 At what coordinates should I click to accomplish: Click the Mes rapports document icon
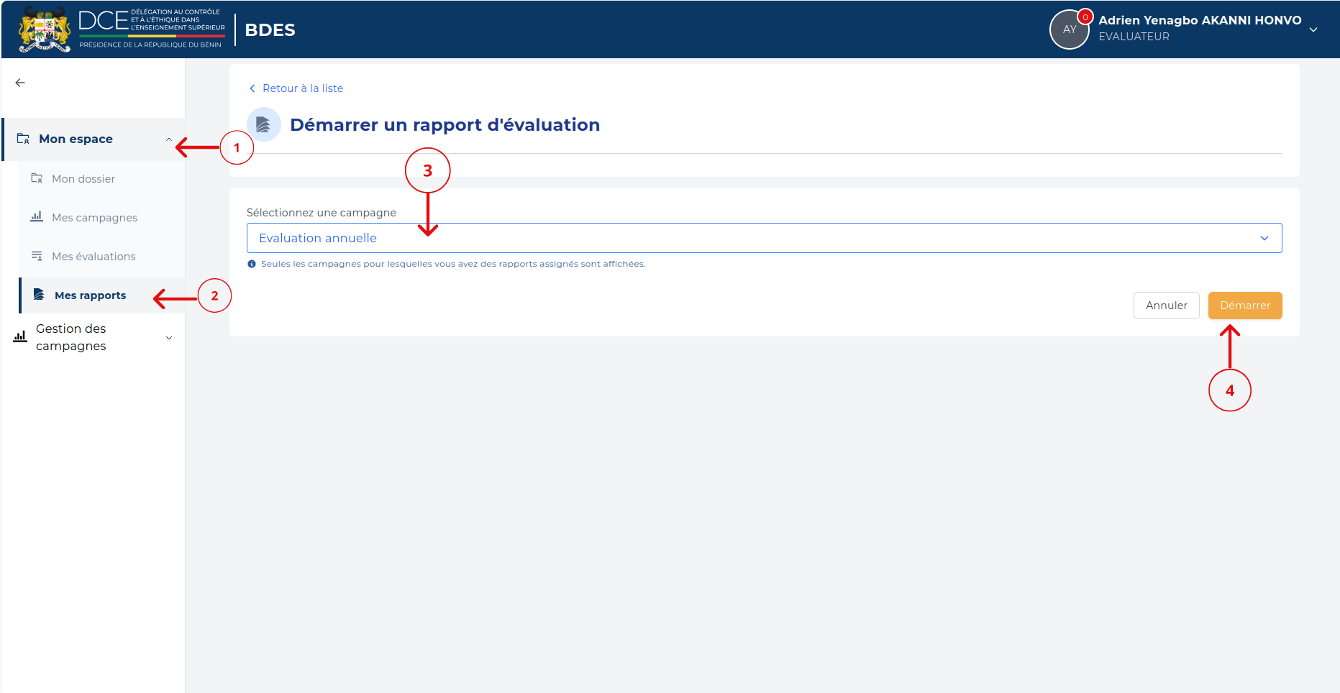coord(40,295)
